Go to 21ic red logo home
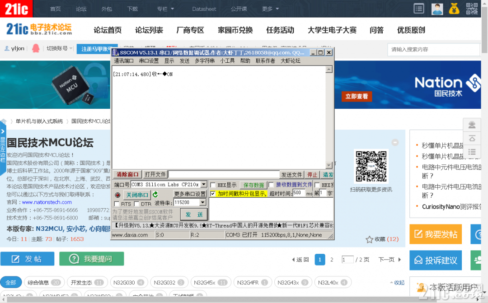Image resolution: width=488 pixels, height=303 pixels. click(16, 9)
